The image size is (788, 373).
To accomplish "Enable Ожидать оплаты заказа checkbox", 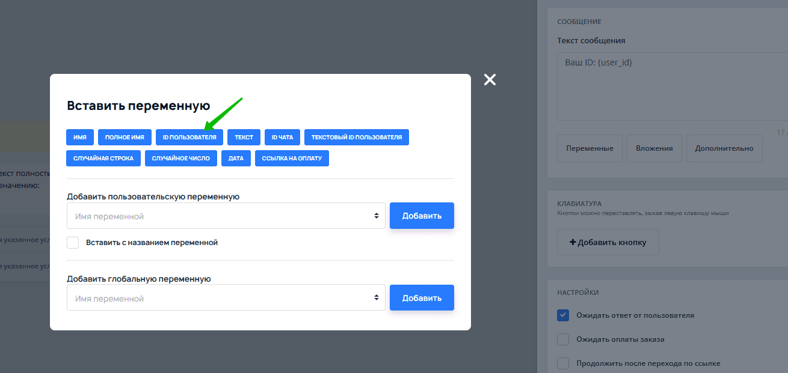I will click(563, 339).
